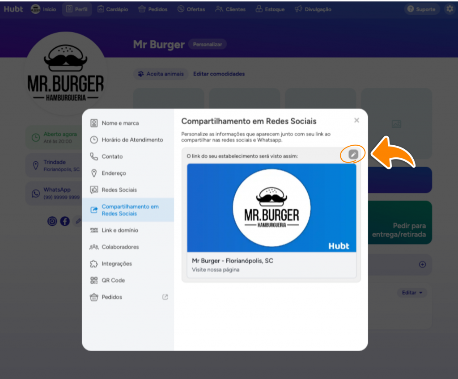Open Link e domínio settings
The image size is (458, 379).
128,230
